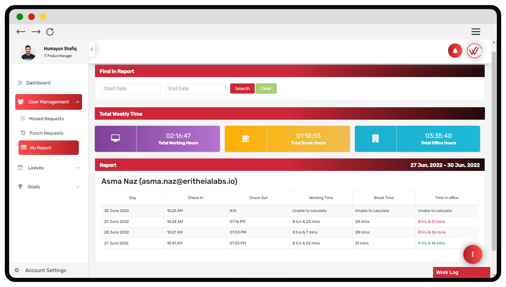The image size is (506, 287).
Task: Click the User Management people icon
Action: point(21,102)
